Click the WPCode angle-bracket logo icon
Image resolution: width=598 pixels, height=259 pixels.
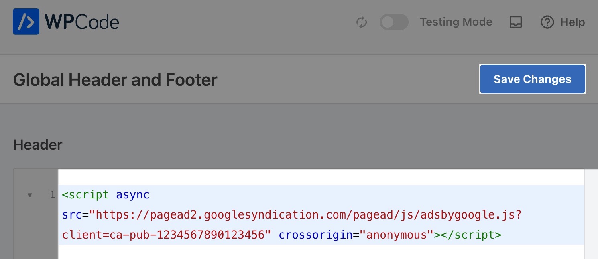coord(26,22)
